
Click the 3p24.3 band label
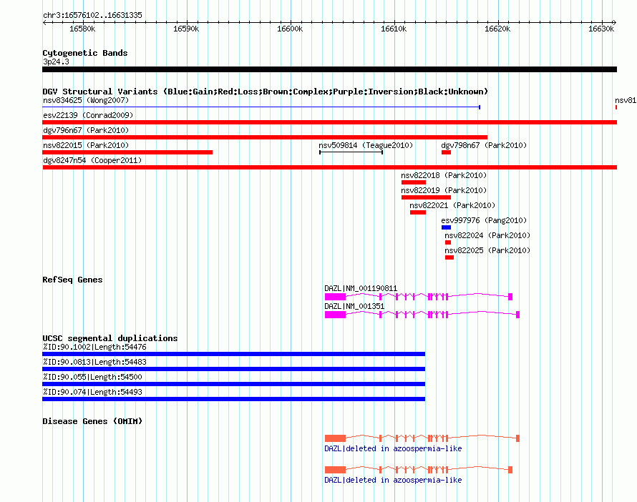tap(56, 61)
